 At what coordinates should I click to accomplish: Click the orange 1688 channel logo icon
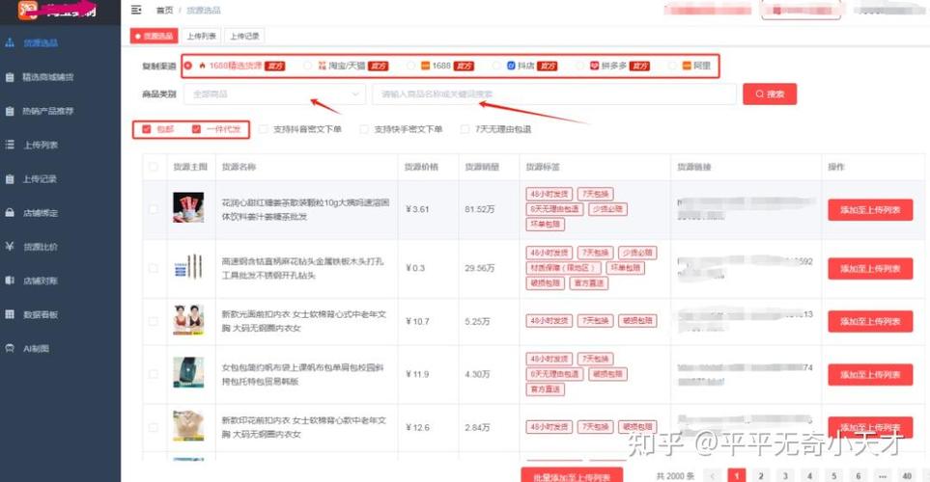pyautogui.click(x=425, y=66)
